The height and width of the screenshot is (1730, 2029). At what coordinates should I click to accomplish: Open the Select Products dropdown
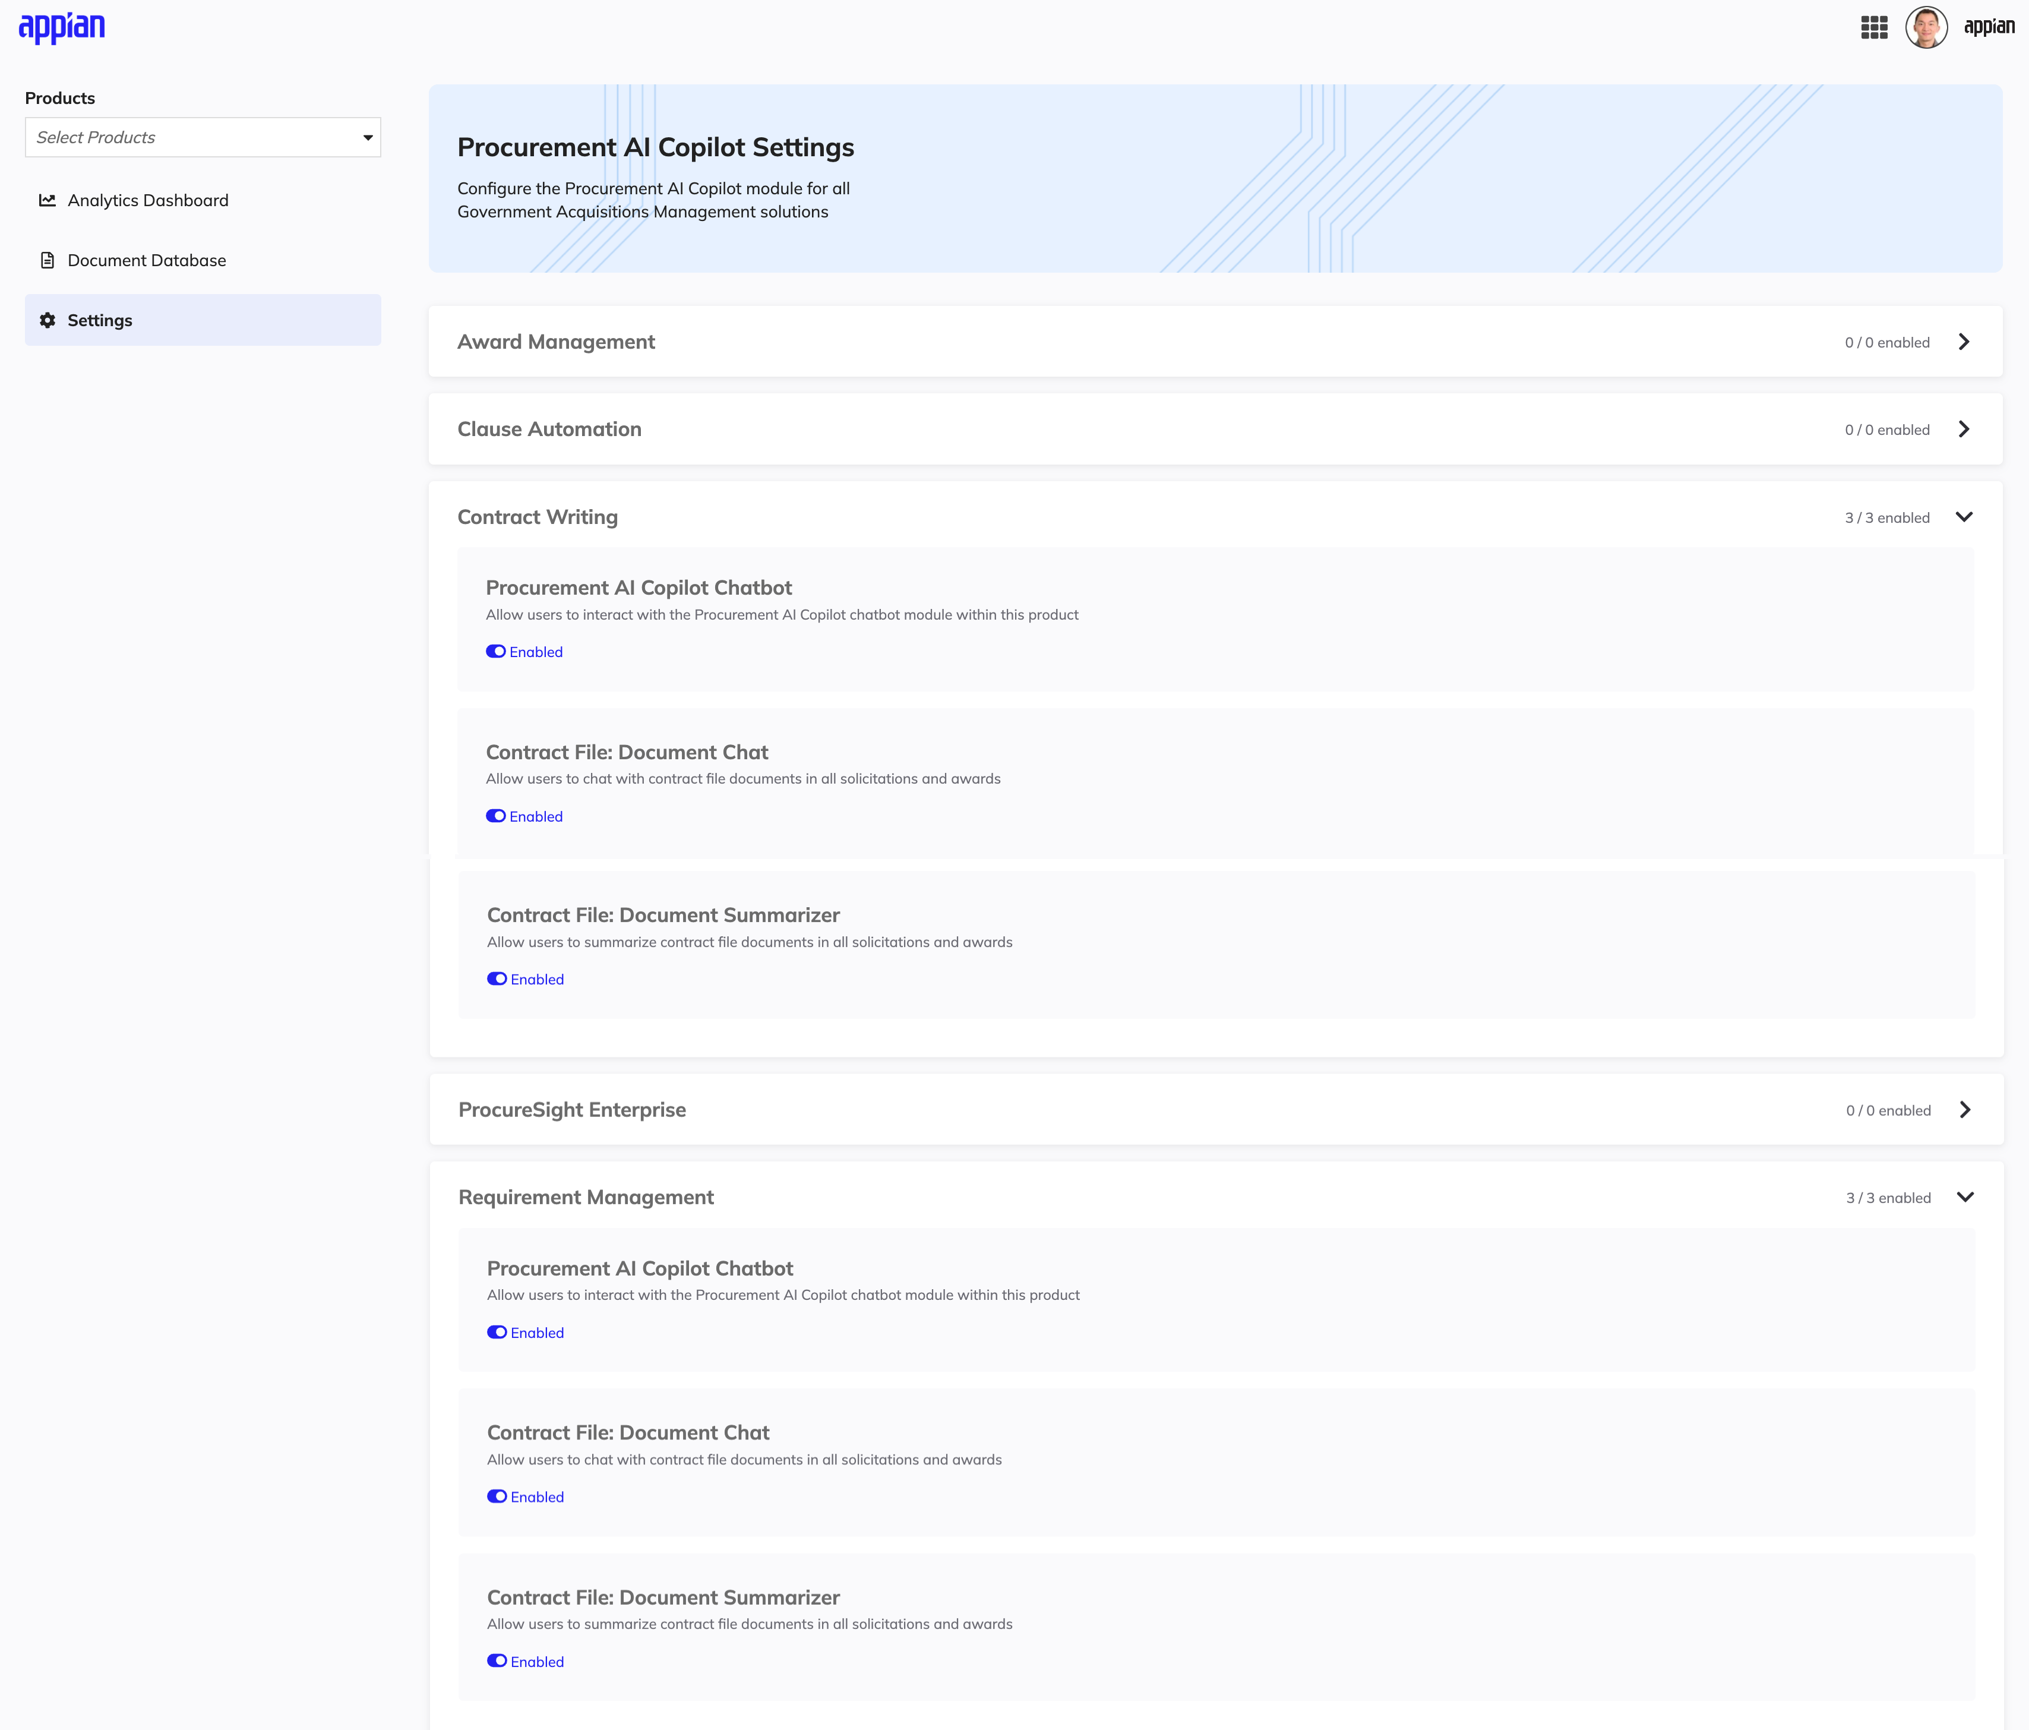click(203, 137)
